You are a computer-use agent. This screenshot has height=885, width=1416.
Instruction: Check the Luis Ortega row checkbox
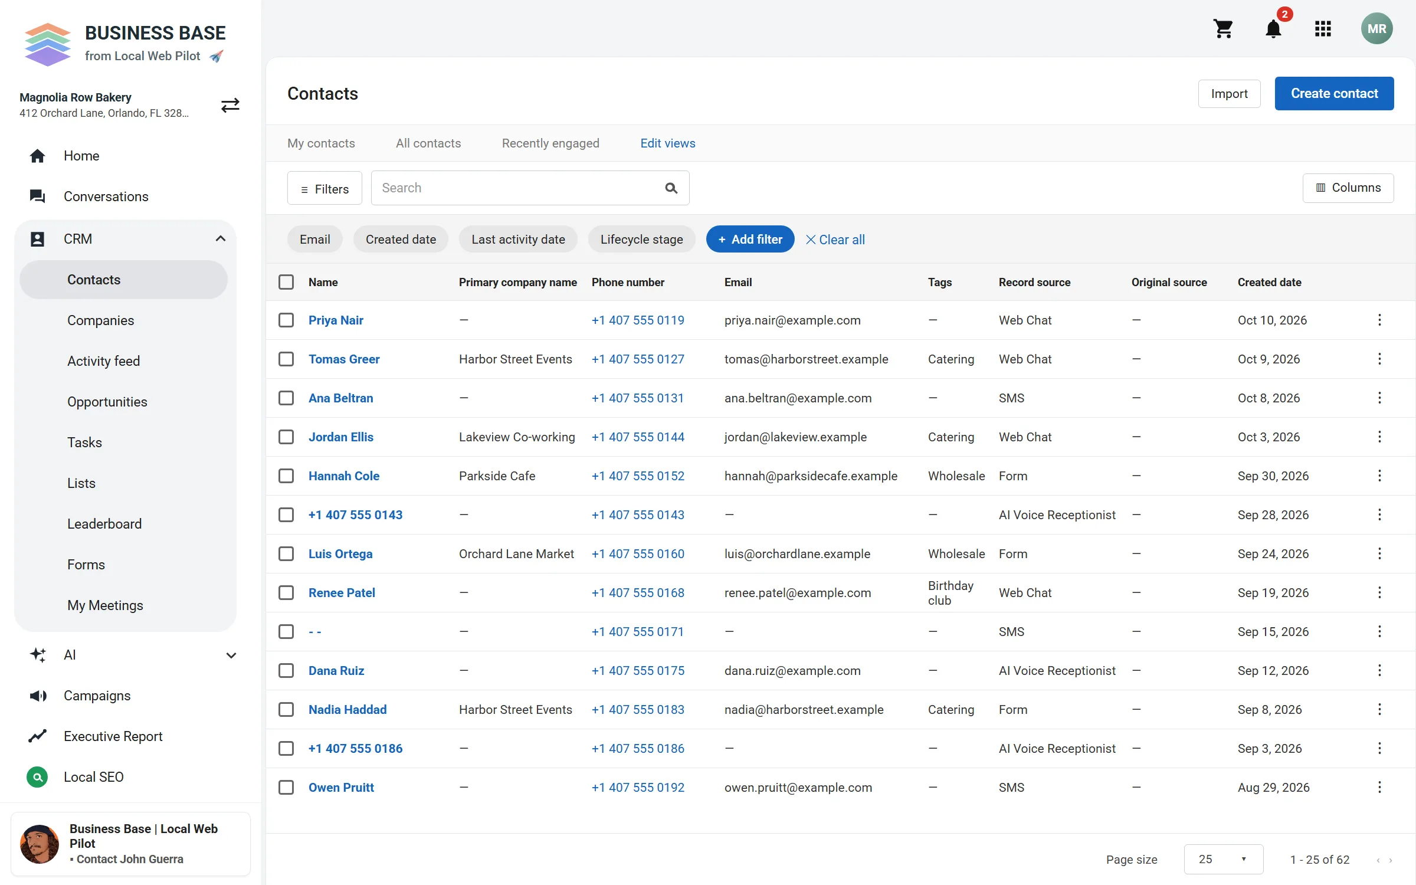286,553
